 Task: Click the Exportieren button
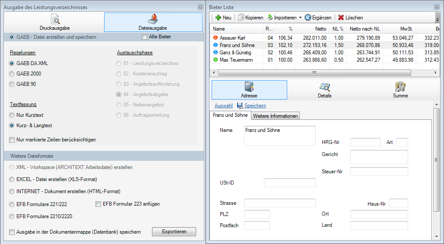[174, 231]
